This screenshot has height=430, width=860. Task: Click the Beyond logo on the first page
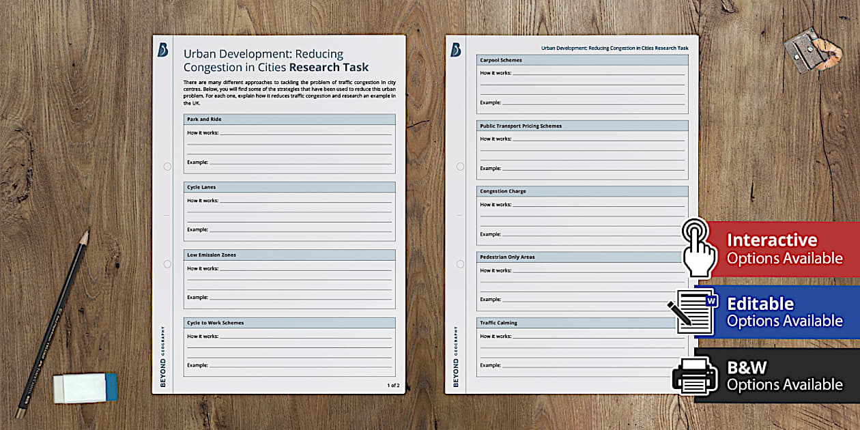click(162, 50)
